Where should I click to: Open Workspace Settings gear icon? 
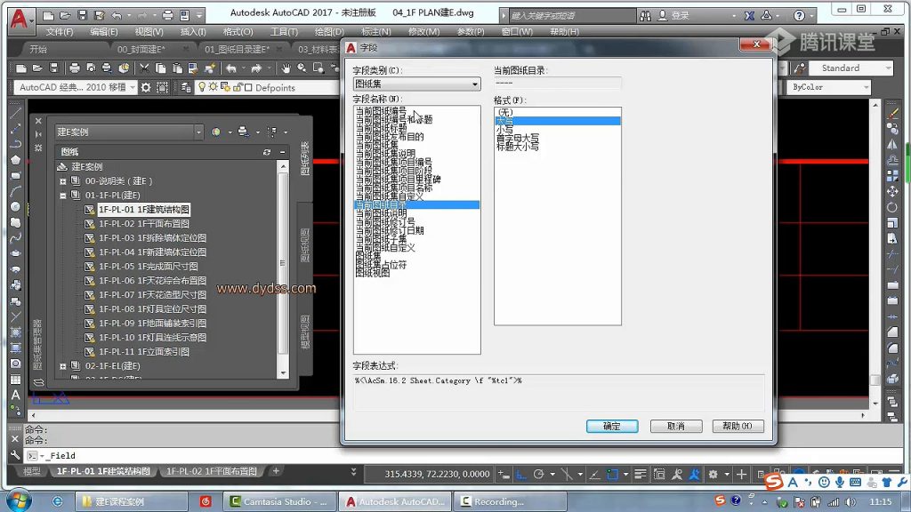(x=146, y=88)
